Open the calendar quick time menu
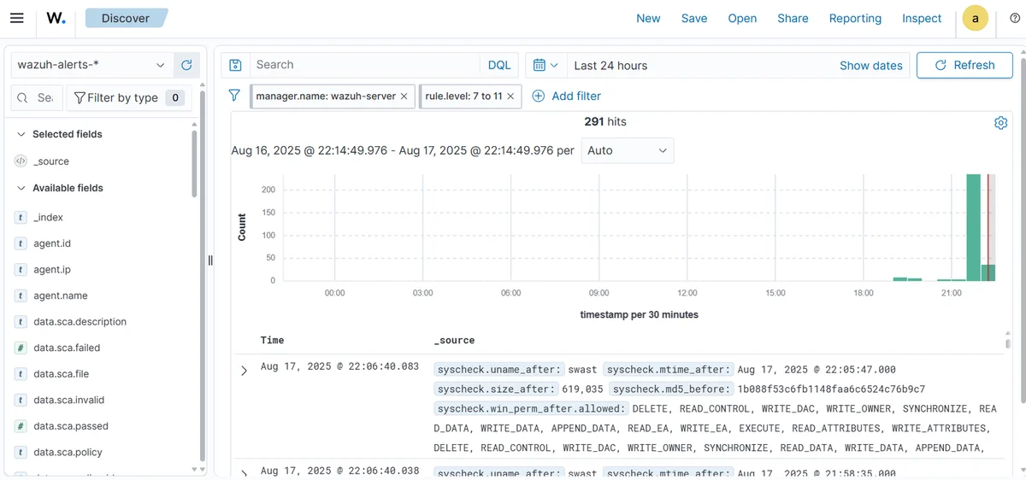The height and width of the screenshot is (480, 1026). coord(545,65)
